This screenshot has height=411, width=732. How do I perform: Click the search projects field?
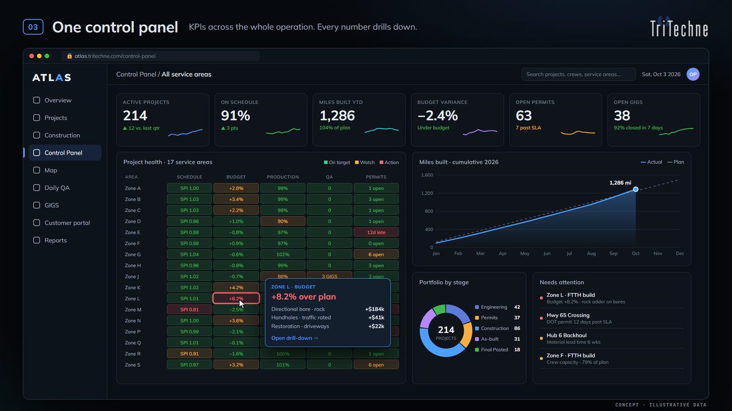[578, 74]
